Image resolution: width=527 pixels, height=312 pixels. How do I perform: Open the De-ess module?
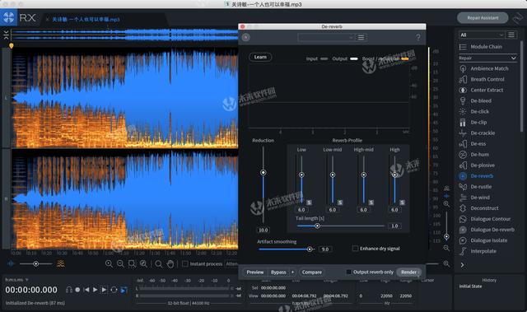tap(472, 144)
